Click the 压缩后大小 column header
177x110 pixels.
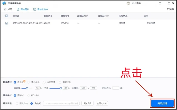pos(83,16)
